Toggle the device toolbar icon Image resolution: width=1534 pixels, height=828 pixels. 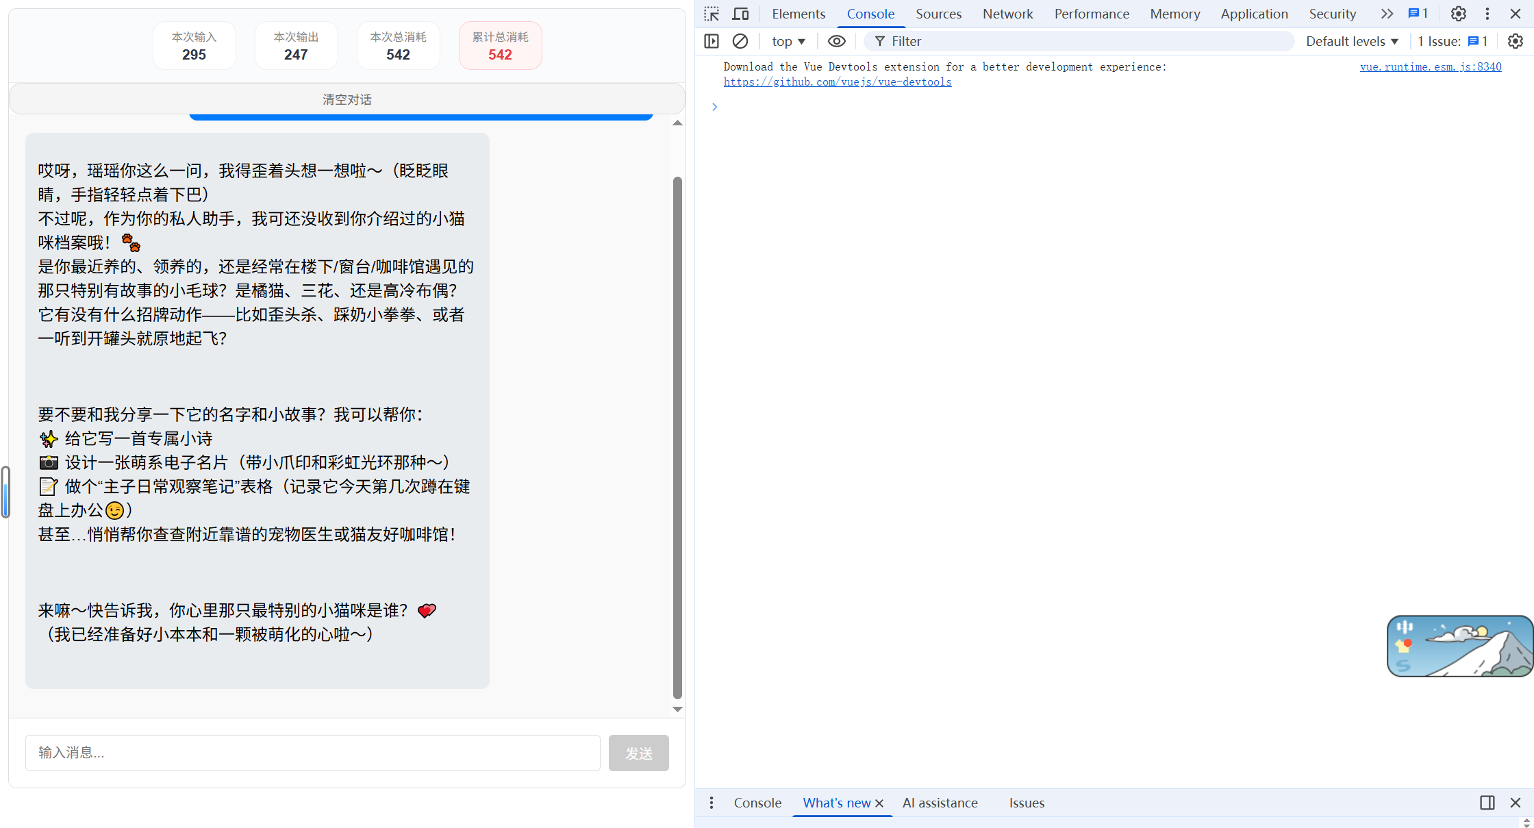(x=740, y=14)
